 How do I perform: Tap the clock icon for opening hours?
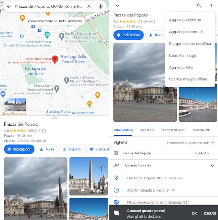(116, 190)
